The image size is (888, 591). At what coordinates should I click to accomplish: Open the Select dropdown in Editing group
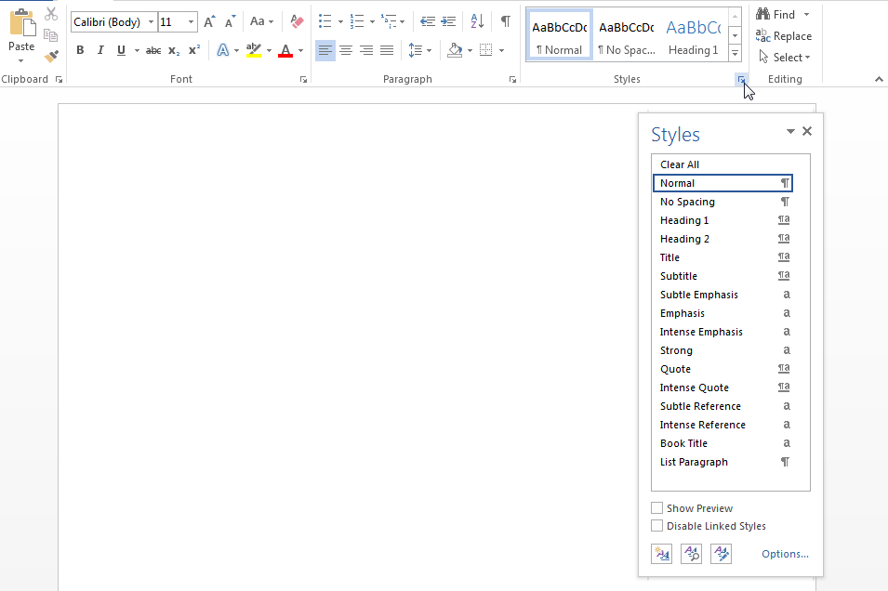(x=786, y=57)
